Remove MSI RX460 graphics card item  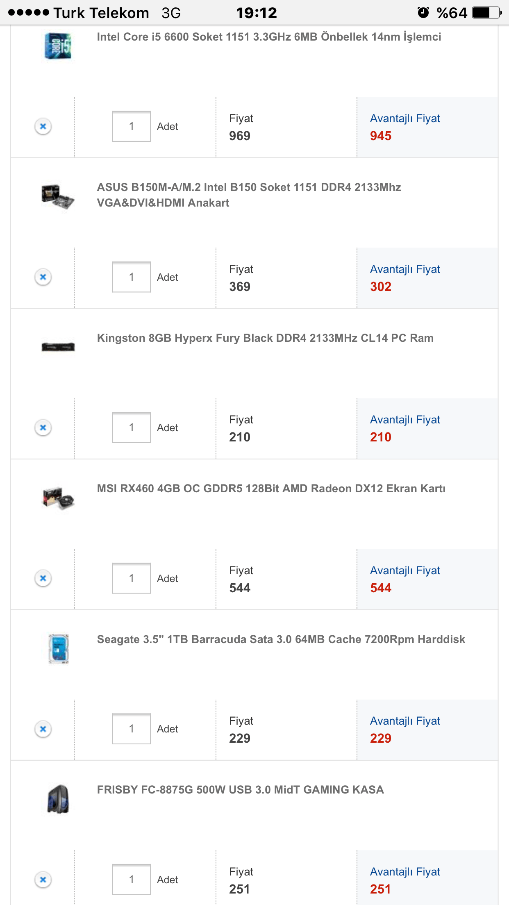(43, 578)
